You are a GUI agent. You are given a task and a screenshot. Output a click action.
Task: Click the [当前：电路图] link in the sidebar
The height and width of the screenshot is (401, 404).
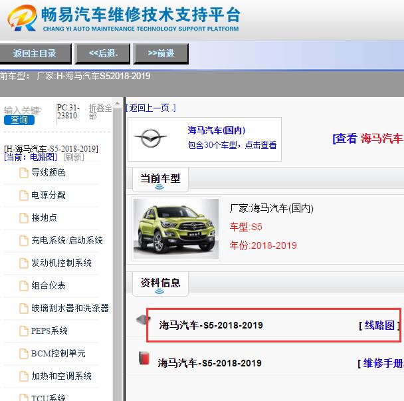point(31,157)
